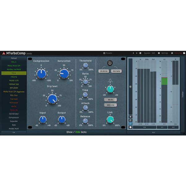Click the Settings label
186x186 pixels.
[165, 53]
